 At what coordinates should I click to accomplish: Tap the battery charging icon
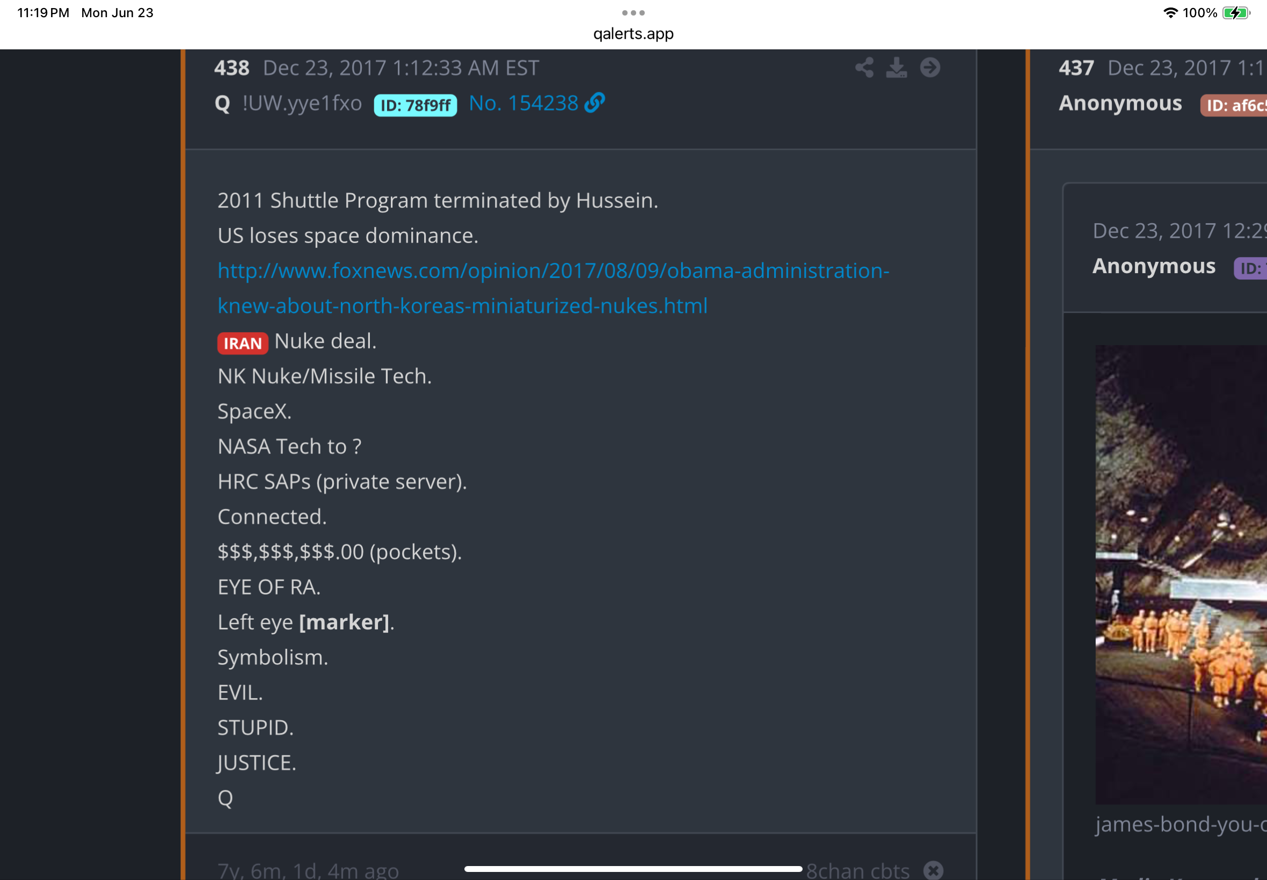tap(1236, 13)
